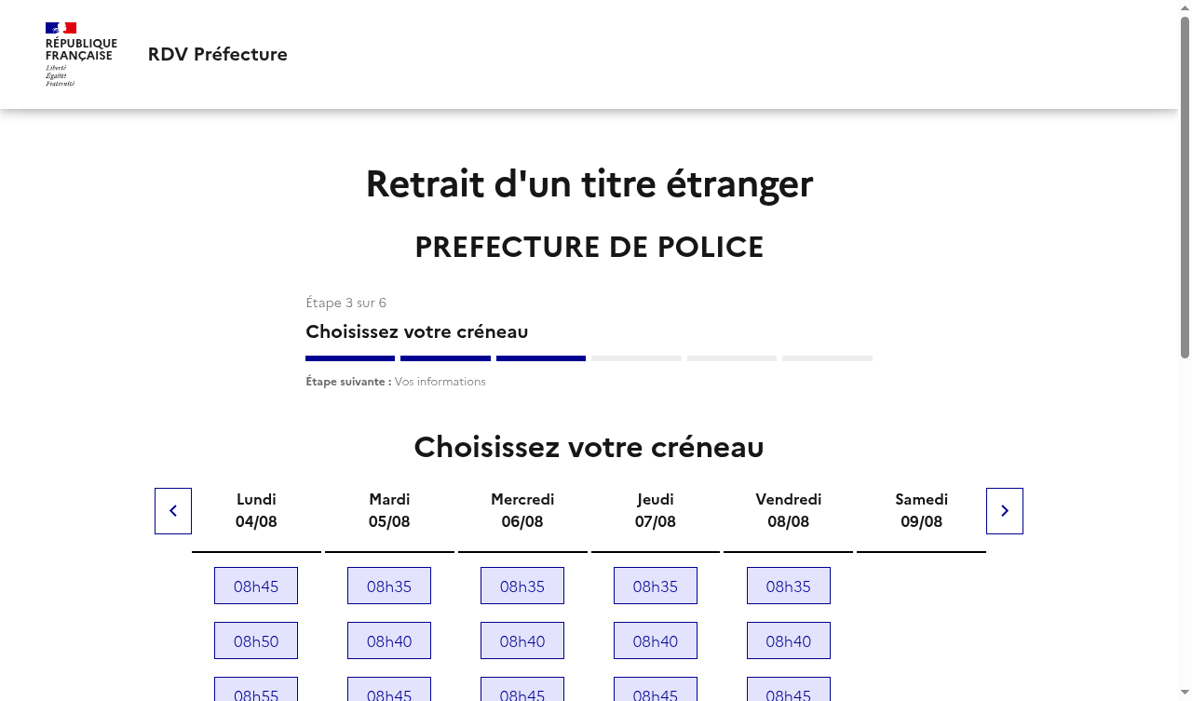
Task: Open the RDV Préfecture home link
Action: pos(217,54)
